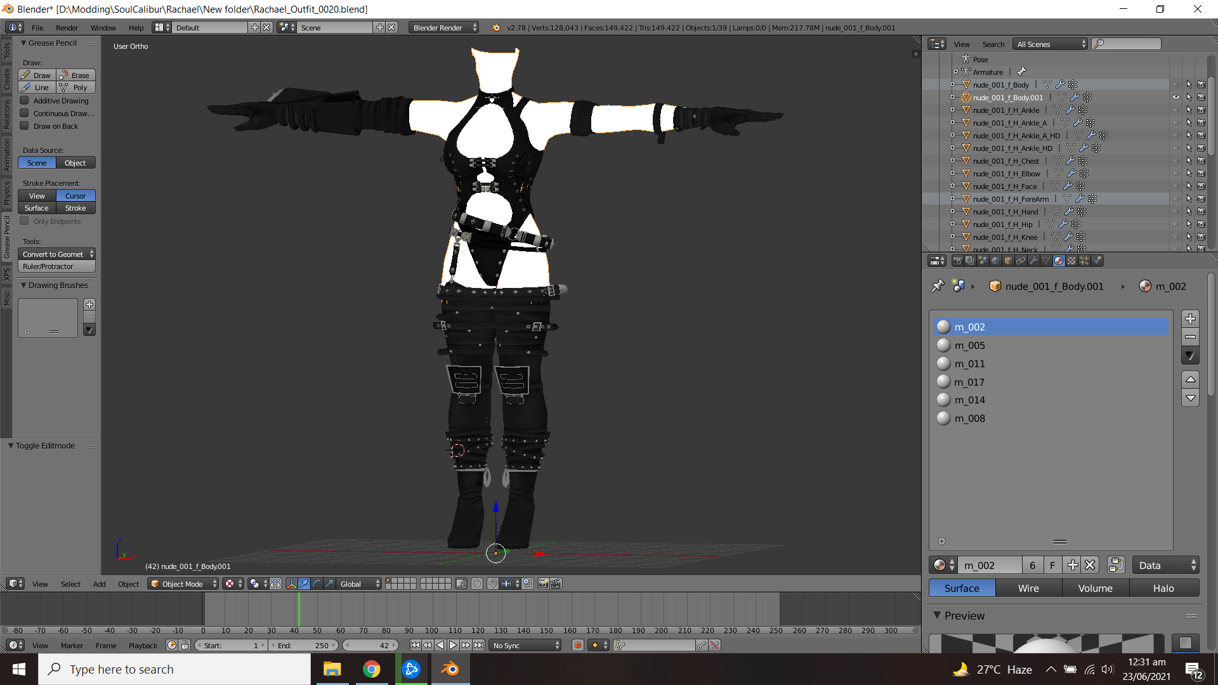1218x685 pixels.
Task: Open the Texture properties tab
Action: (x=1071, y=261)
